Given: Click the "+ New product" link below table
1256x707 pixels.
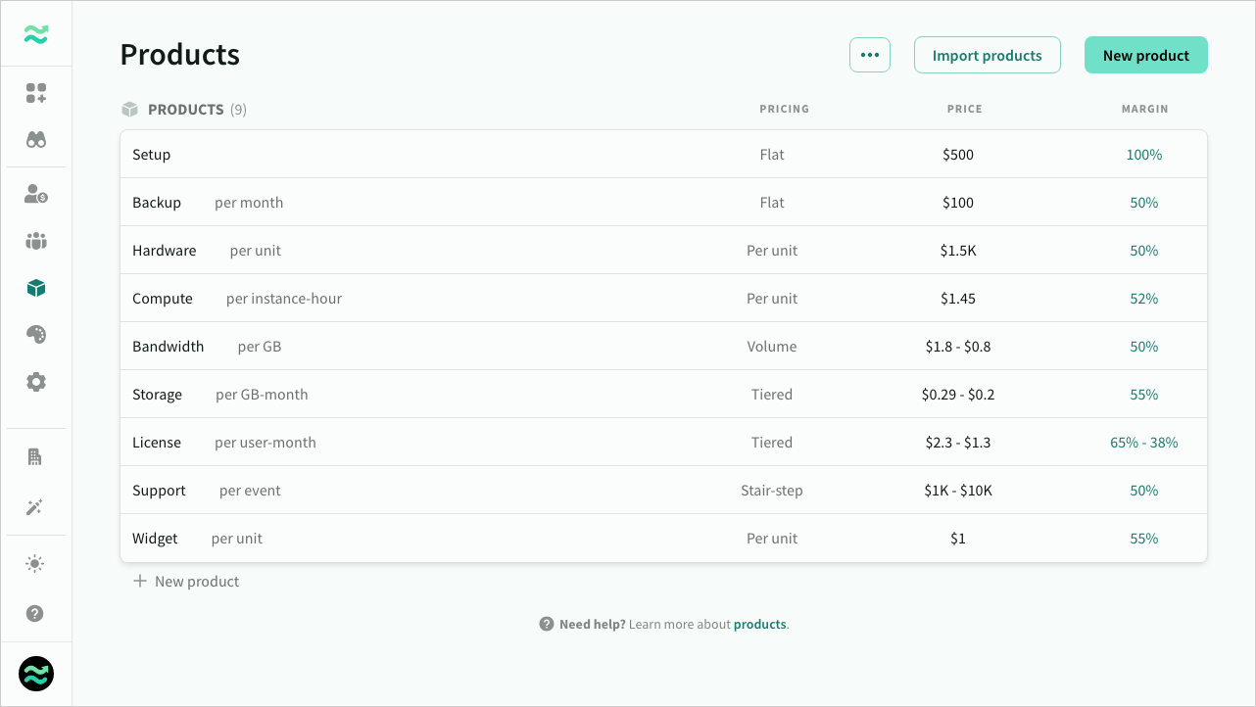Looking at the screenshot, I should (186, 582).
